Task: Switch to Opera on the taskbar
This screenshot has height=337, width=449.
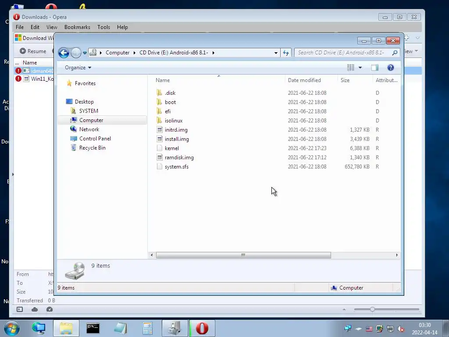Action: tap(202, 328)
